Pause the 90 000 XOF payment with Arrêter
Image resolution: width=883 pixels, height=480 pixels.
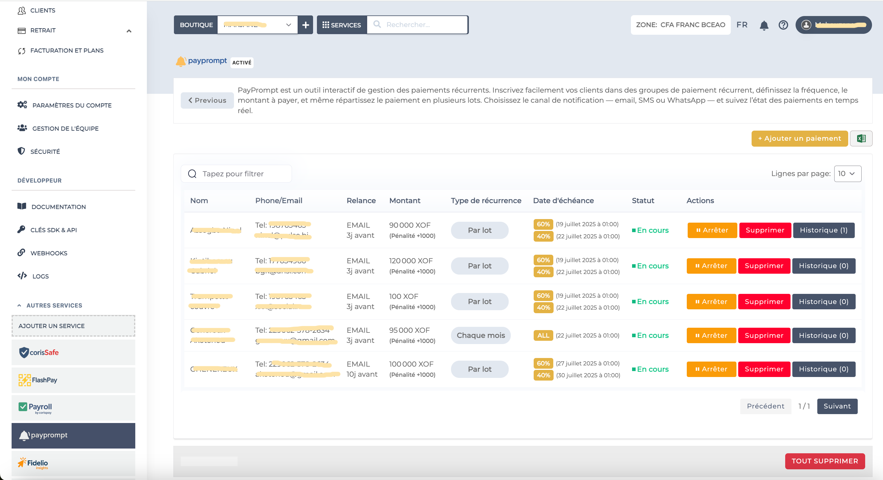[712, 230]
